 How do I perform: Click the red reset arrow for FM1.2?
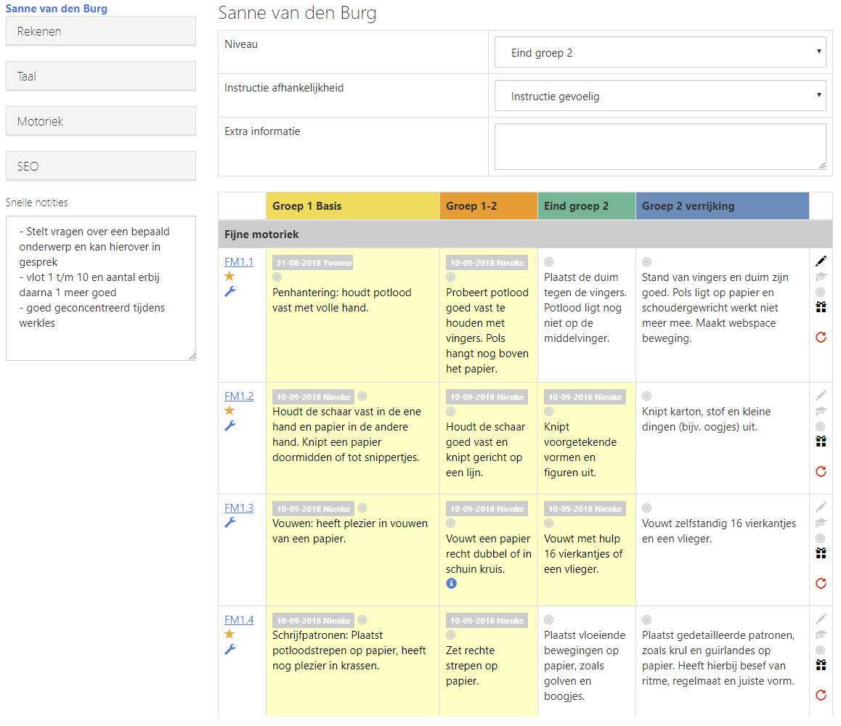point(821,471)
